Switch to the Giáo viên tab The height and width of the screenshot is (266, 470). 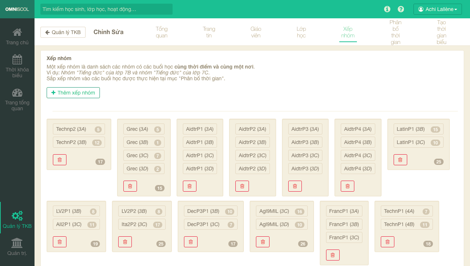point(256,32)
